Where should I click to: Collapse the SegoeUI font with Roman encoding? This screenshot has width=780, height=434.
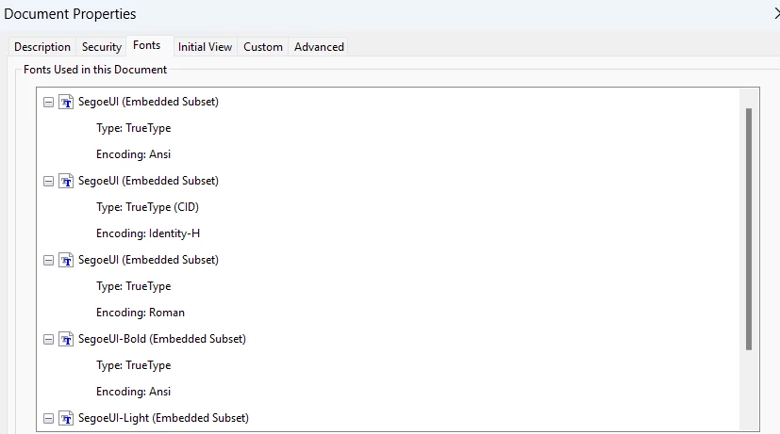(48, 260)
